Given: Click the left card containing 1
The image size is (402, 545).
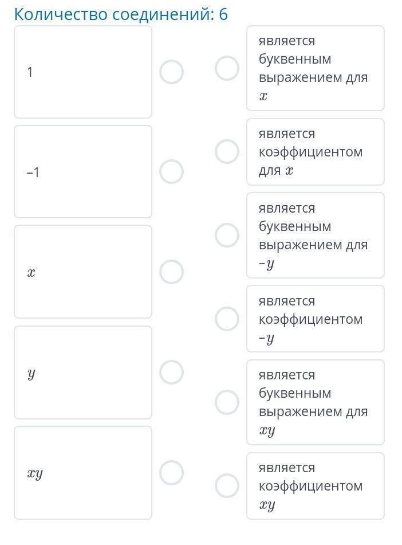Looking at the screenshot, I should coord(83,72).
